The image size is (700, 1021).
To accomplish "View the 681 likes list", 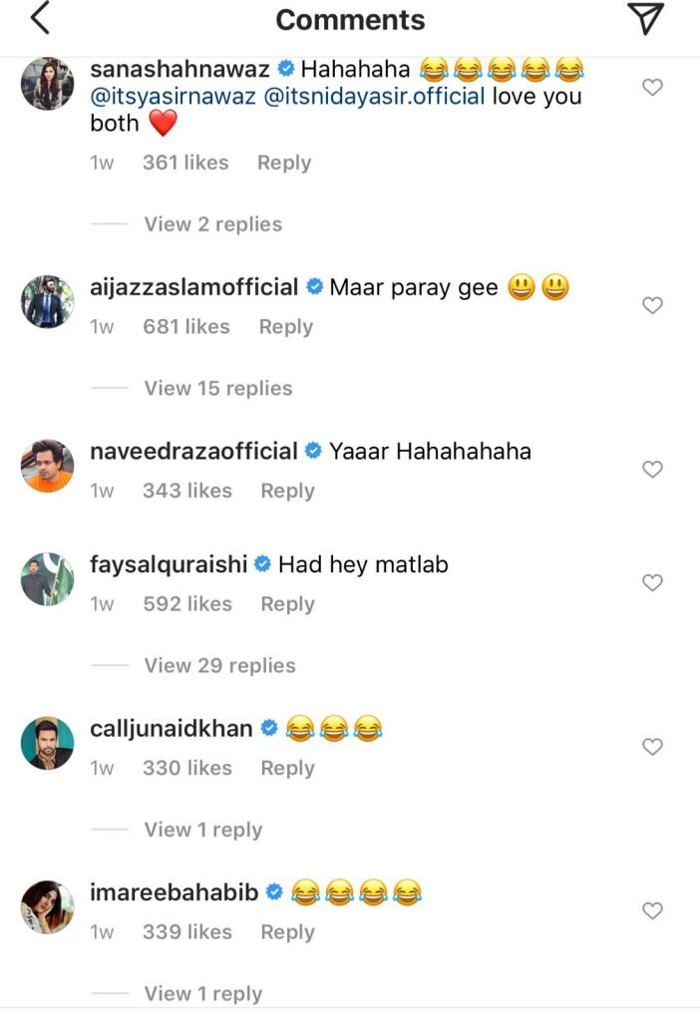I will point(187,327).
